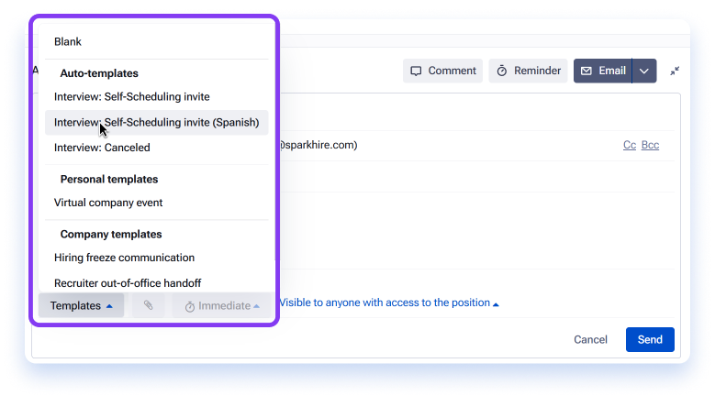Open the Email dropdown chevron
This screenshot has height=396, width=715.
pos(644,71)
